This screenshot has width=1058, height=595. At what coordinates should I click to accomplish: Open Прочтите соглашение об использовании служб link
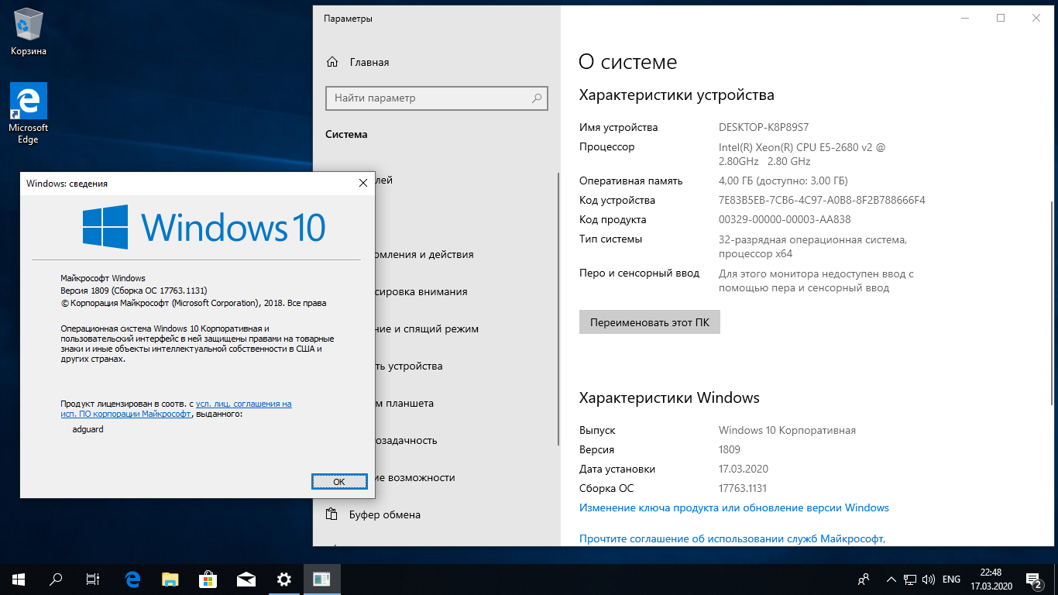[732, 538]
